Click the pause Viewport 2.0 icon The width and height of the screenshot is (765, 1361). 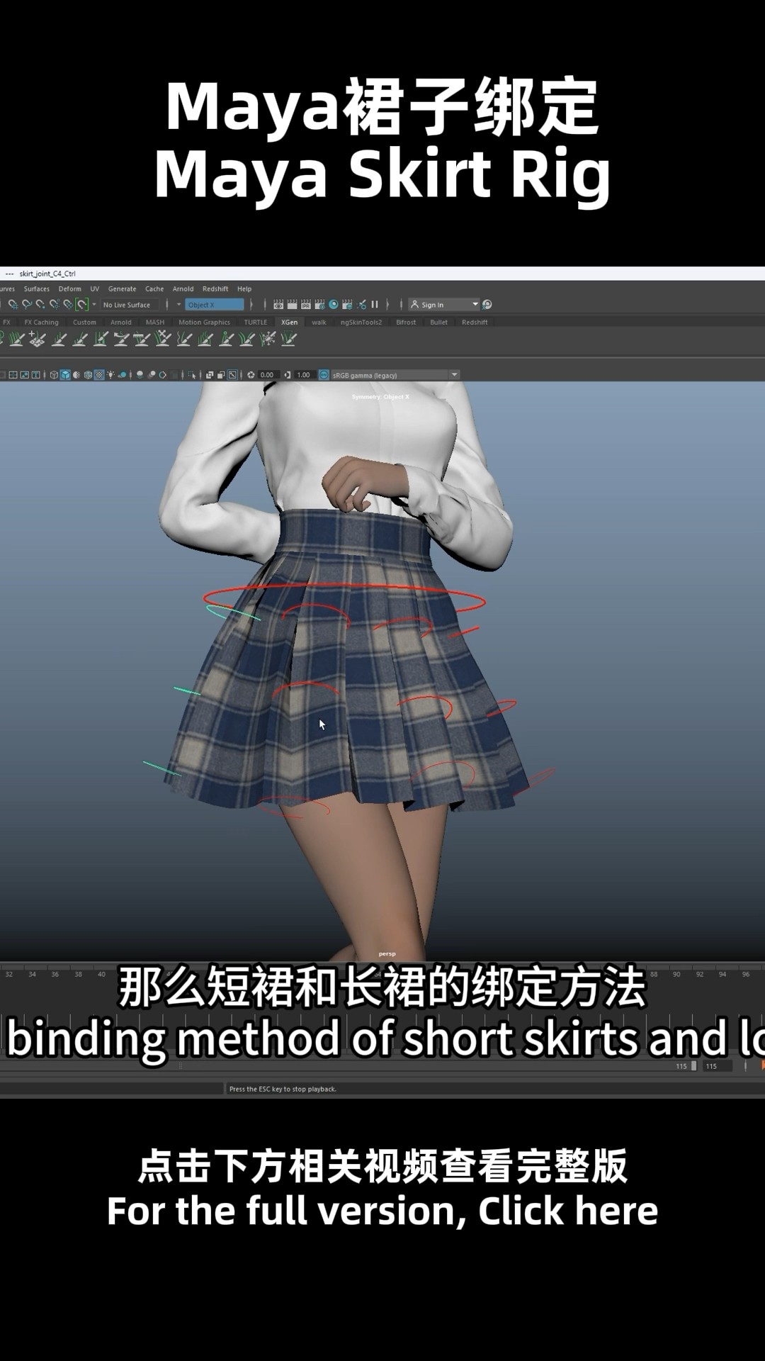point(375,304)
